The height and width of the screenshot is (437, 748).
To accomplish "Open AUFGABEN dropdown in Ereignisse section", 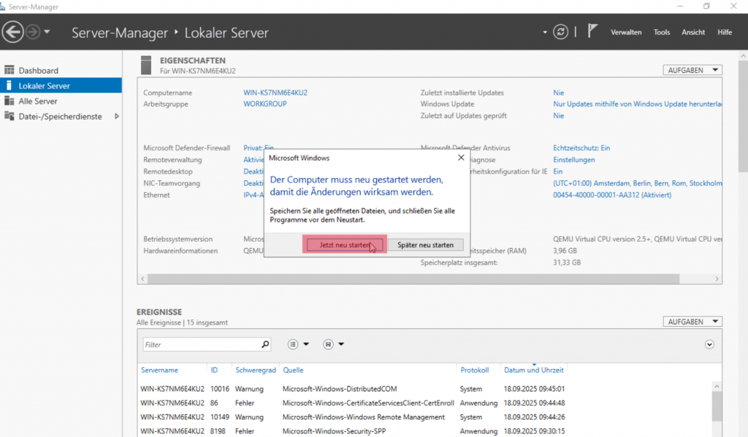I will click(692, 322).
